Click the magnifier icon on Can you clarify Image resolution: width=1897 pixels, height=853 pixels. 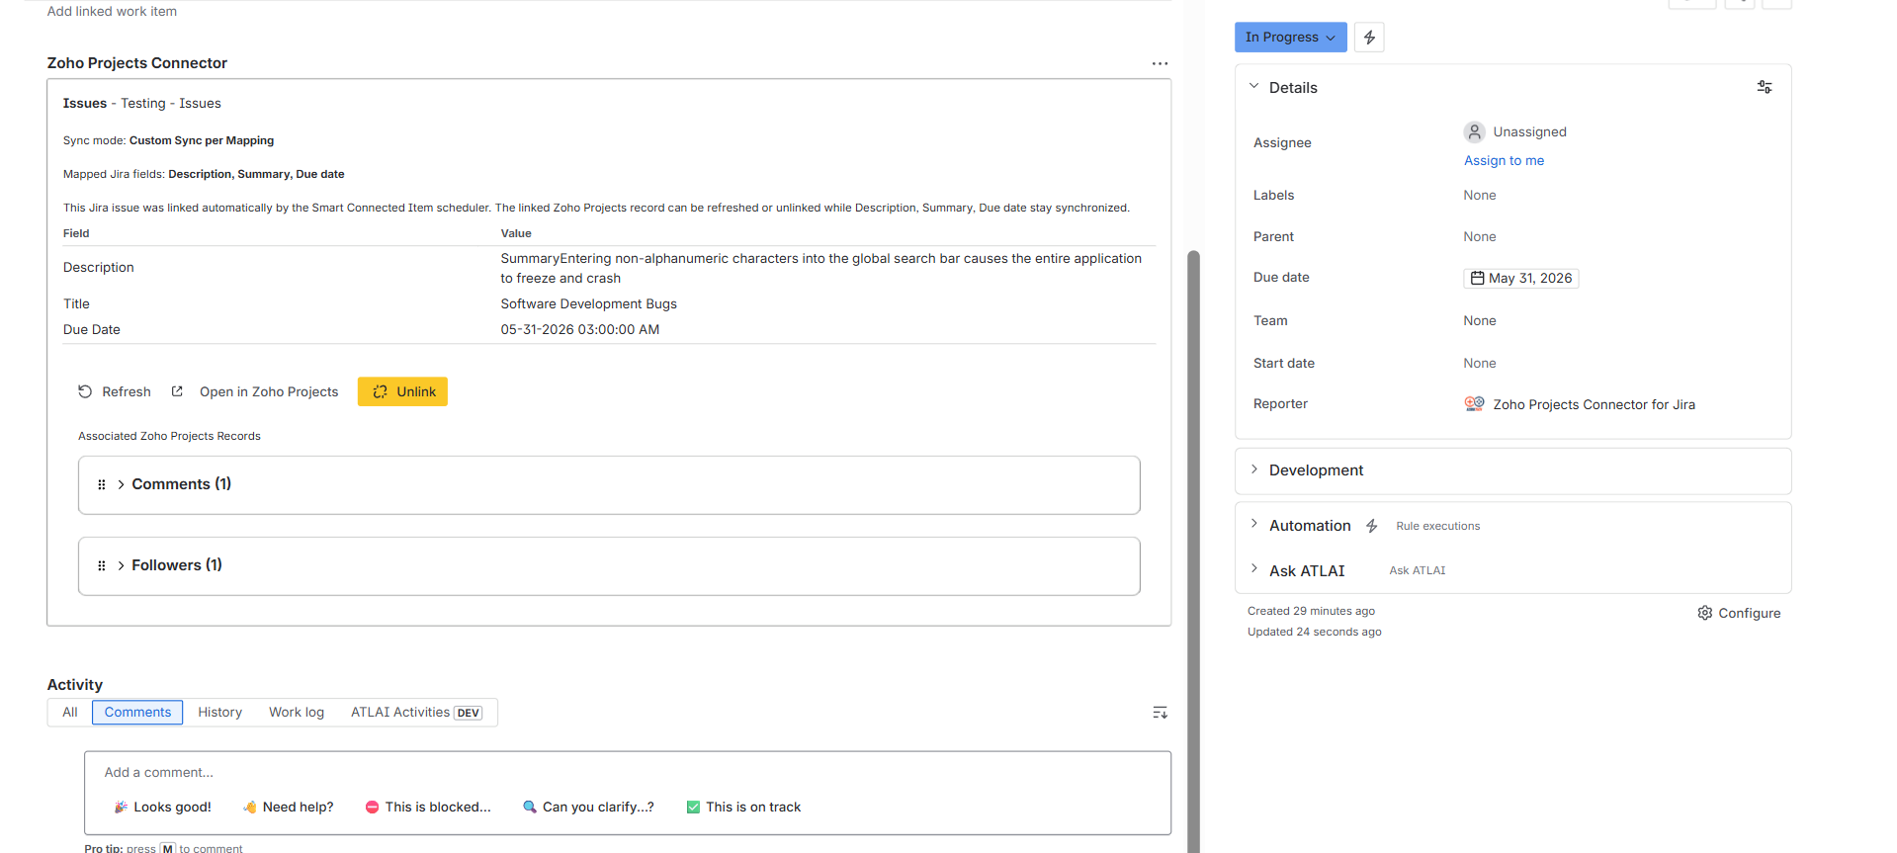click(x=530, y=807)
